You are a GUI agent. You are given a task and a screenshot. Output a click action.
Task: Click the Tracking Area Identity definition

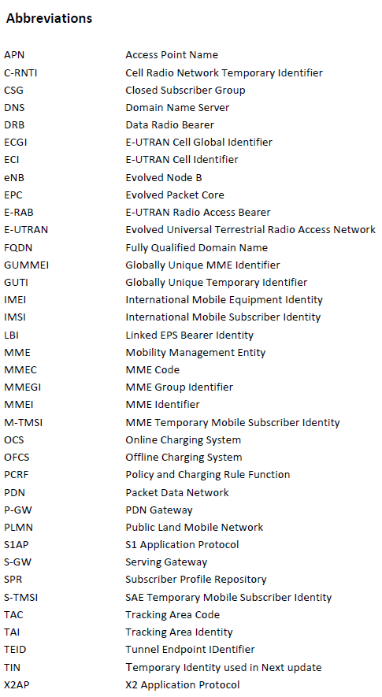[x=179, y=632]
